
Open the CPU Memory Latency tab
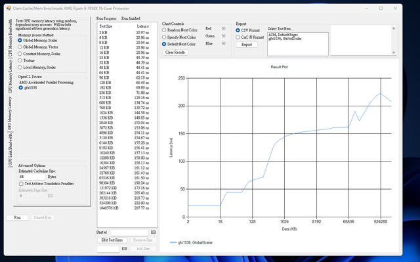[10, 77]
